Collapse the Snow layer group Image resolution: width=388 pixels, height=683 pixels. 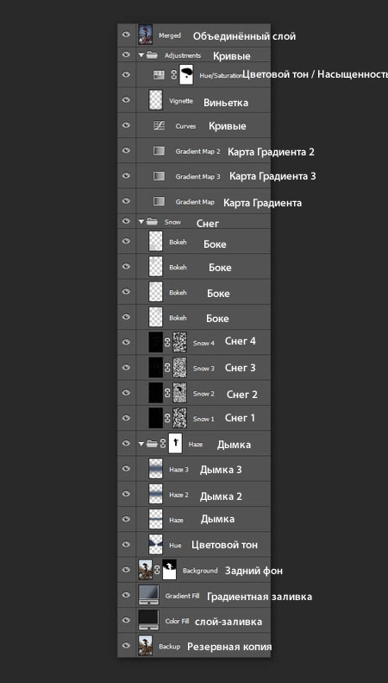click(141, 222)
